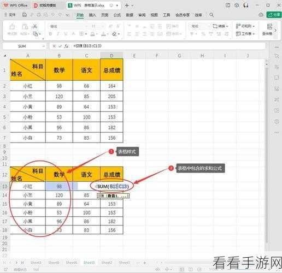Image resolution: width=282 pixels, height=273 pixels.
Task: Switch to the 视图 ribbon tab
Action: [x=154, y=15]
